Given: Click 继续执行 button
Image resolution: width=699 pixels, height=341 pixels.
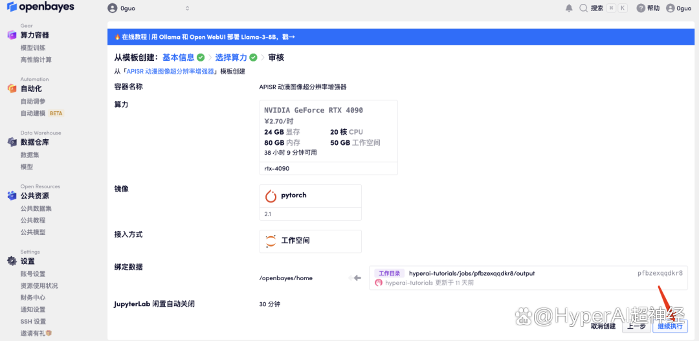Looking at the screenshot, I should click(x=670, y=326).
